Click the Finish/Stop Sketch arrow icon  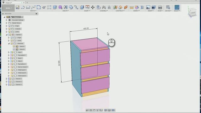[23, 7]
